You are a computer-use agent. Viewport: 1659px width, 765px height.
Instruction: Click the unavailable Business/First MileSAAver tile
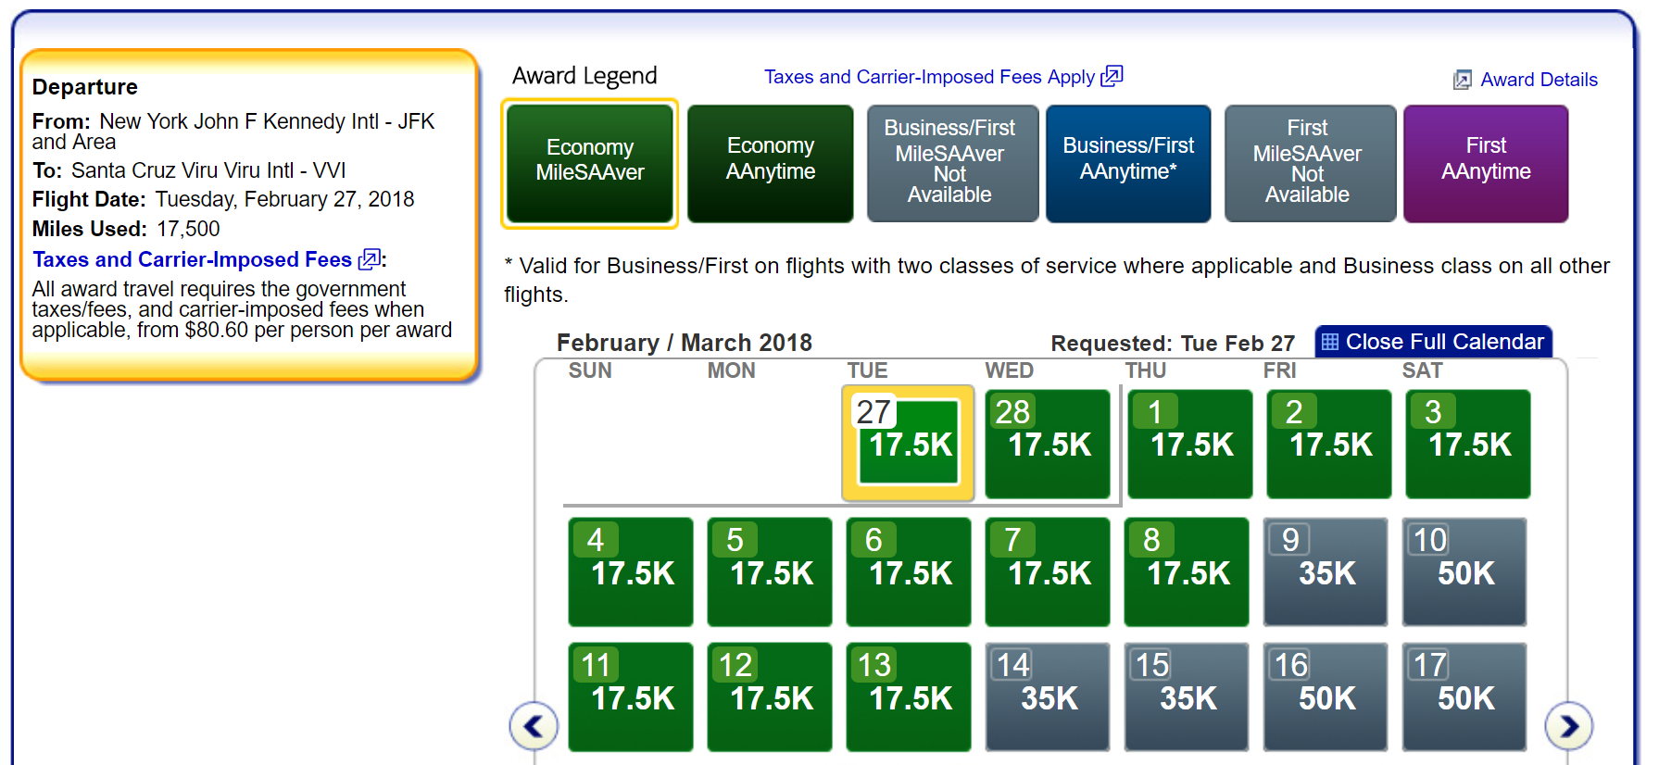coord(951,163)
